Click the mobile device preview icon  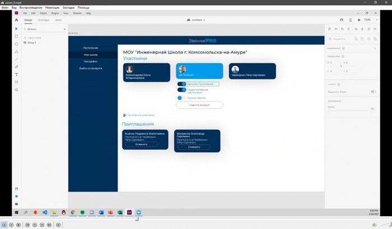coord(350,20)
